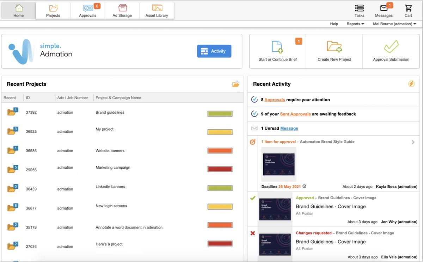Click the open-folder icon in Recent Projects header

tap(236, 84)
